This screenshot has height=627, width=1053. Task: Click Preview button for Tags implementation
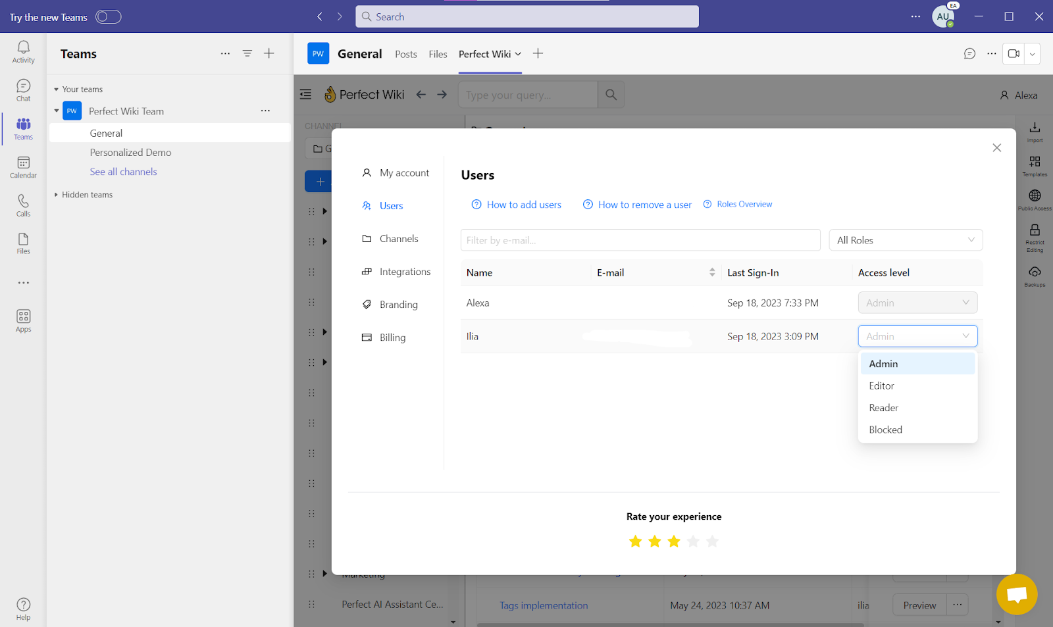(919, 605)
